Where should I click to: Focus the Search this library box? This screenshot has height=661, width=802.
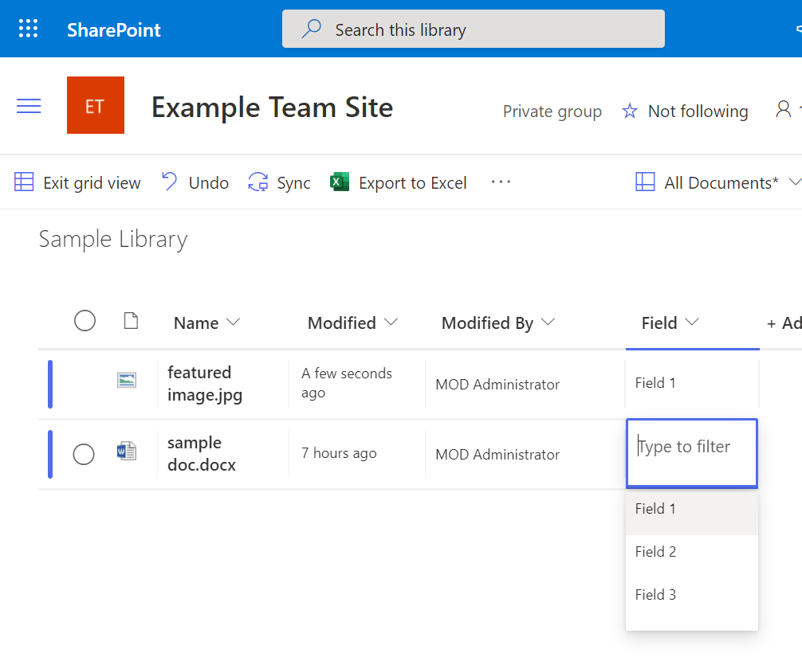473,29
